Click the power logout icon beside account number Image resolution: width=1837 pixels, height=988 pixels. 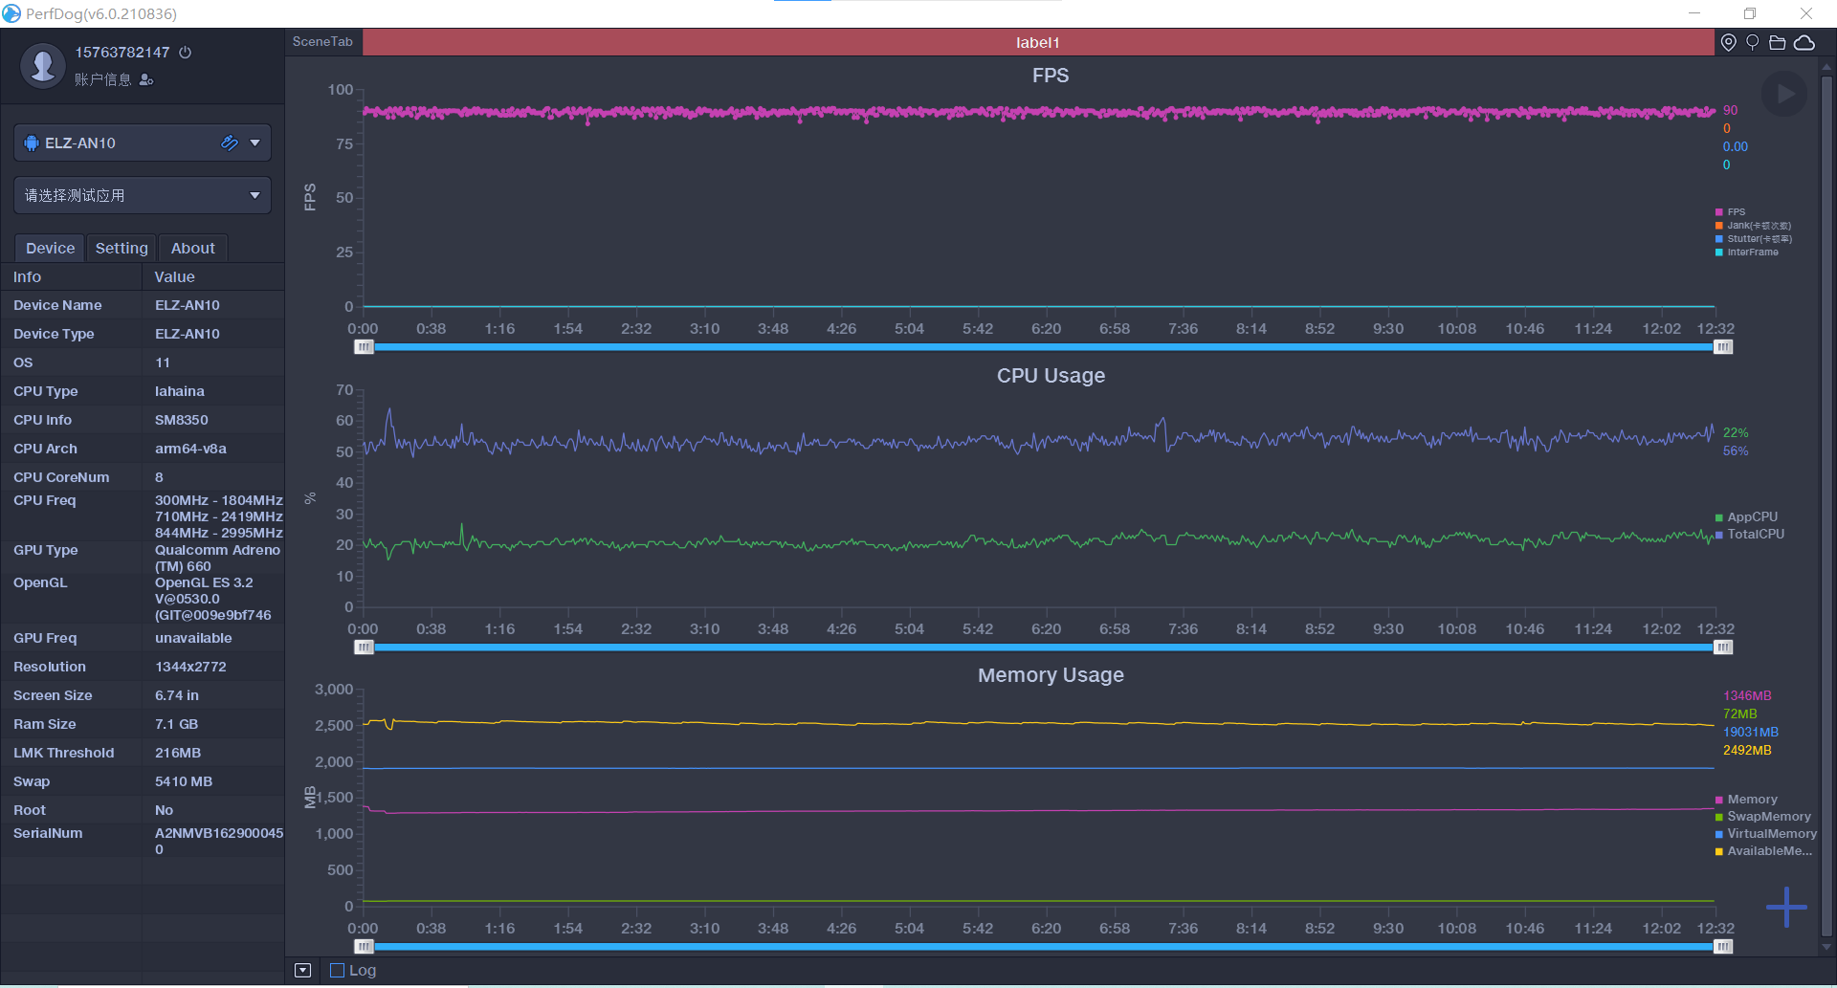pos(186,53)
